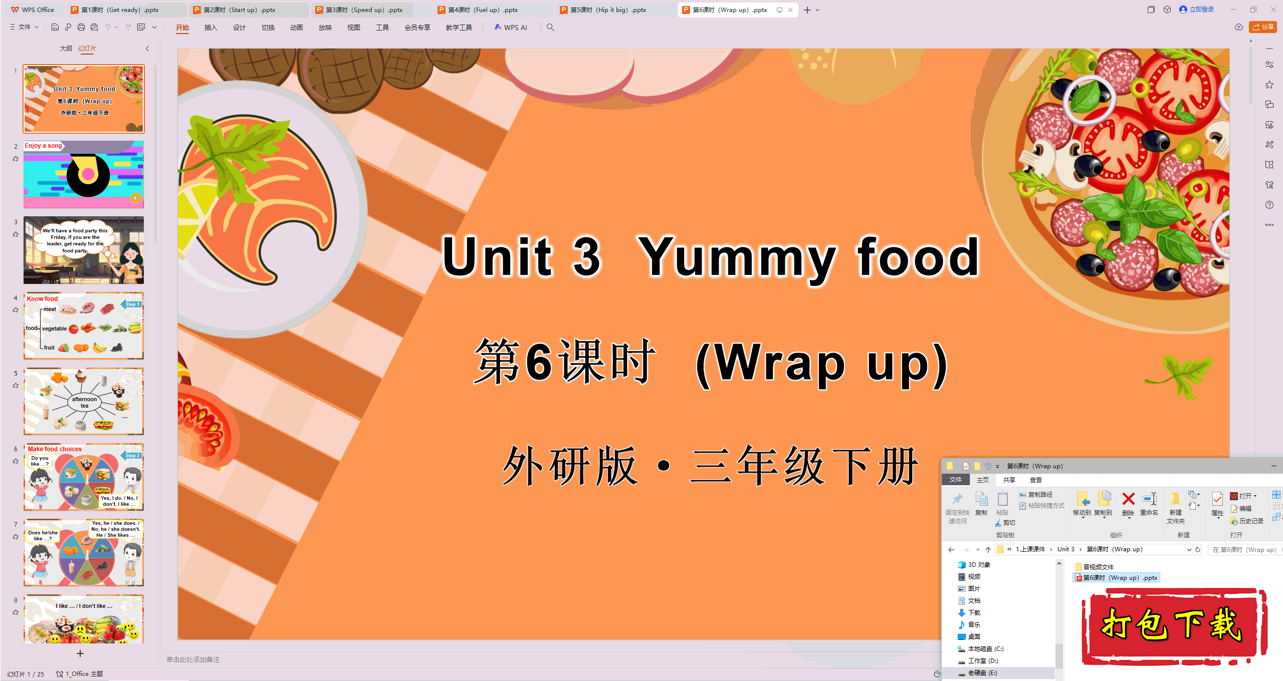Switch to the 设计 ribbon tab

(x=239, y=28)
